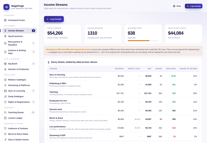This screenshot has width=207, height=143.
Task: Click the Print button
Action: (x=177, y=6)
